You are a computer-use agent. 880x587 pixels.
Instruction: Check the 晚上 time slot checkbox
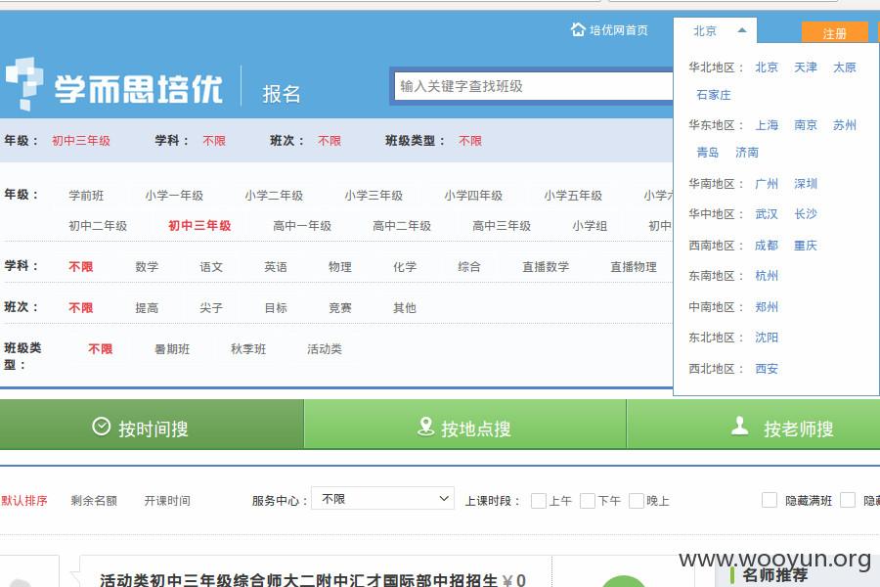[637, 501]
